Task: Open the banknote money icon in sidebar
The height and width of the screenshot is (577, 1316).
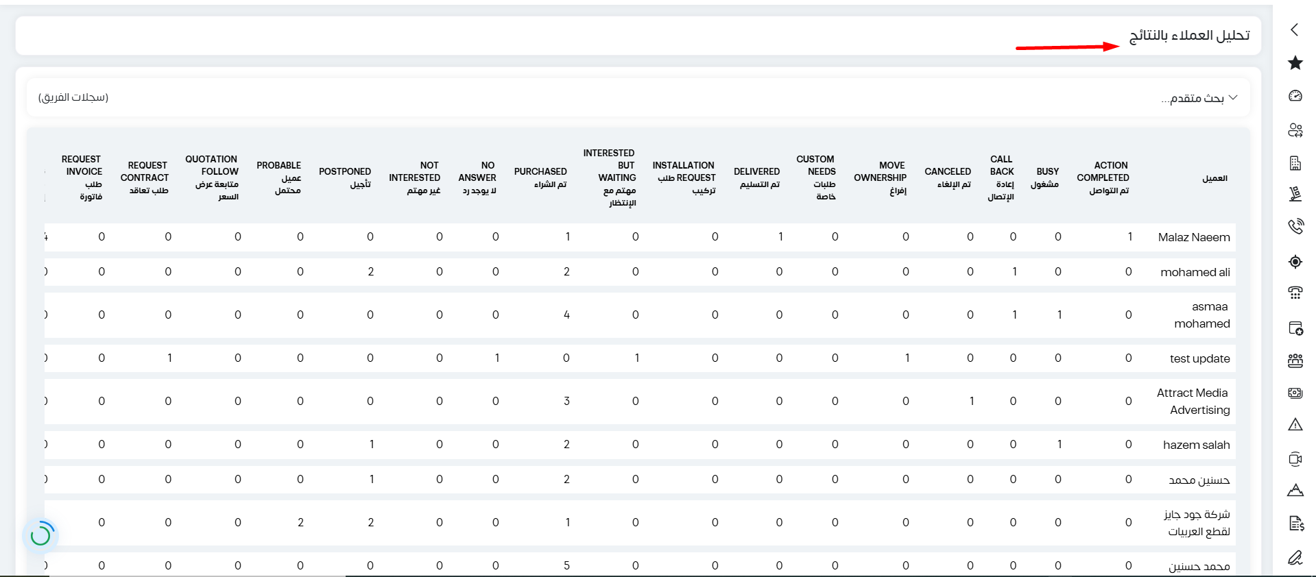Action: tap(1295, 393)
